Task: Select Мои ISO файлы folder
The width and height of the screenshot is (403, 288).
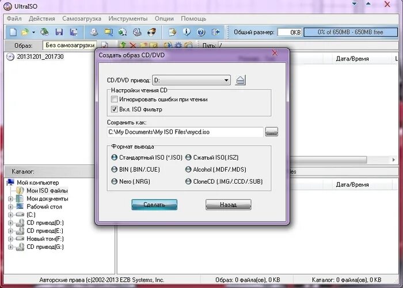Action: 47,191
